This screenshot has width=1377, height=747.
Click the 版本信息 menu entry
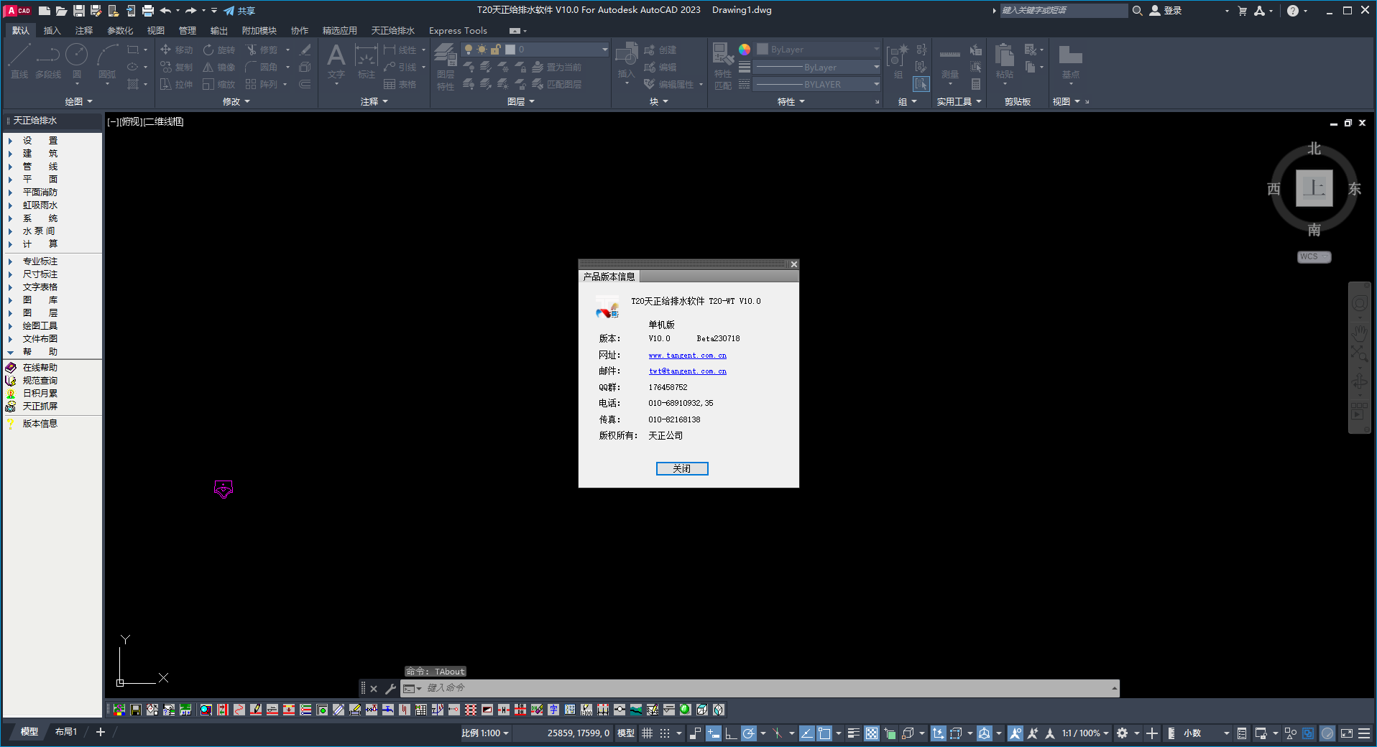[40, 424]
